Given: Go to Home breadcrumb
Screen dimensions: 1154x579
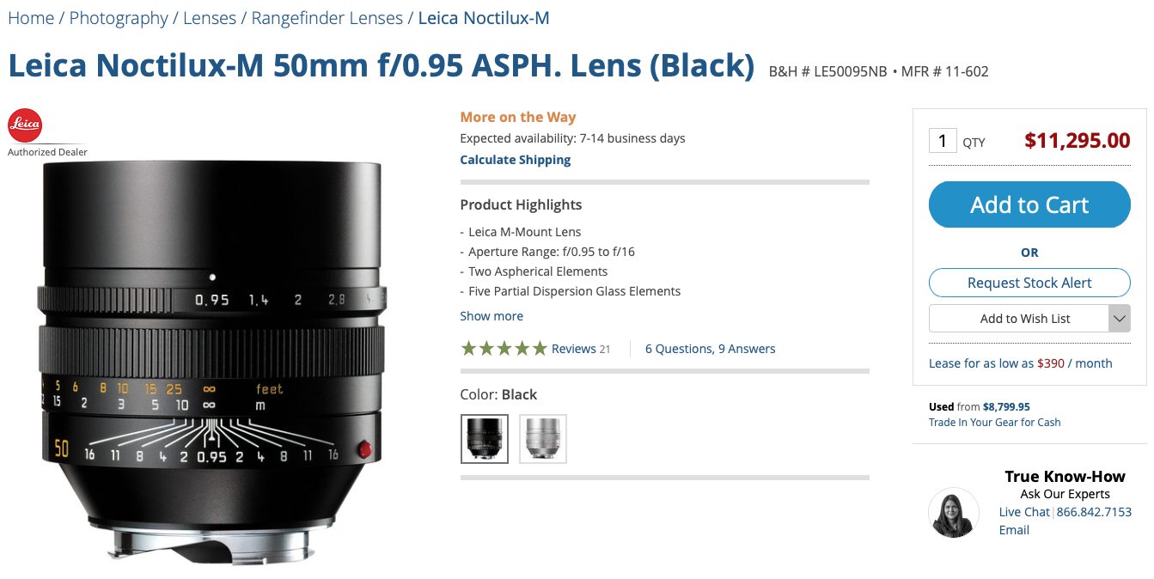Looking at the screenshot, I should (31, 18).
